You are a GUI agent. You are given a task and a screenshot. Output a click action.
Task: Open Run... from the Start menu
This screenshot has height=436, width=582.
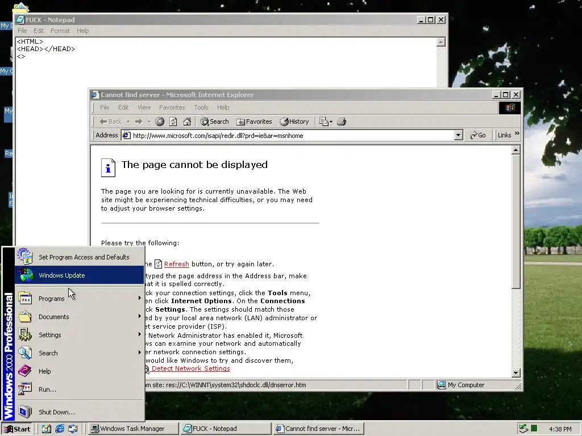(x=80, y=389)
